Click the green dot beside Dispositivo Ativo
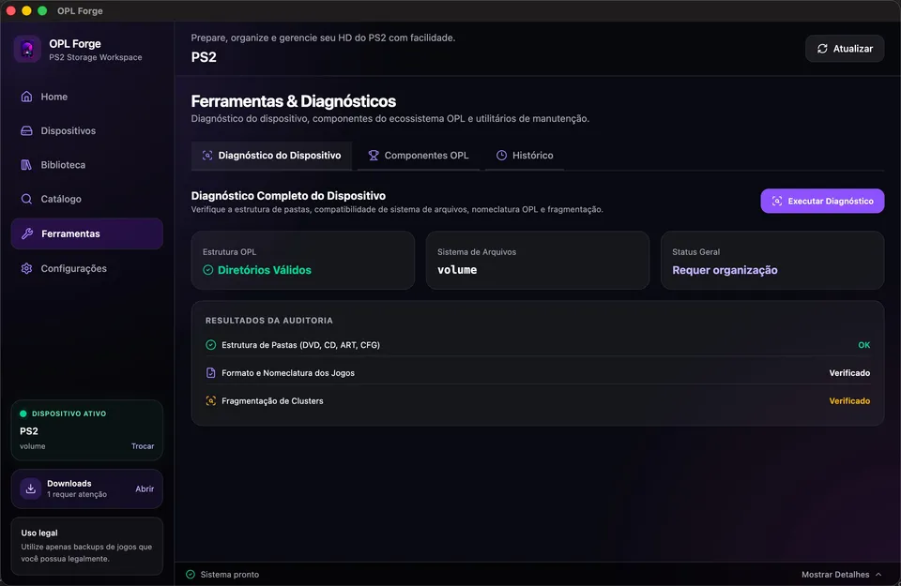Screen dimensions: 901x586 coord(23,413)
